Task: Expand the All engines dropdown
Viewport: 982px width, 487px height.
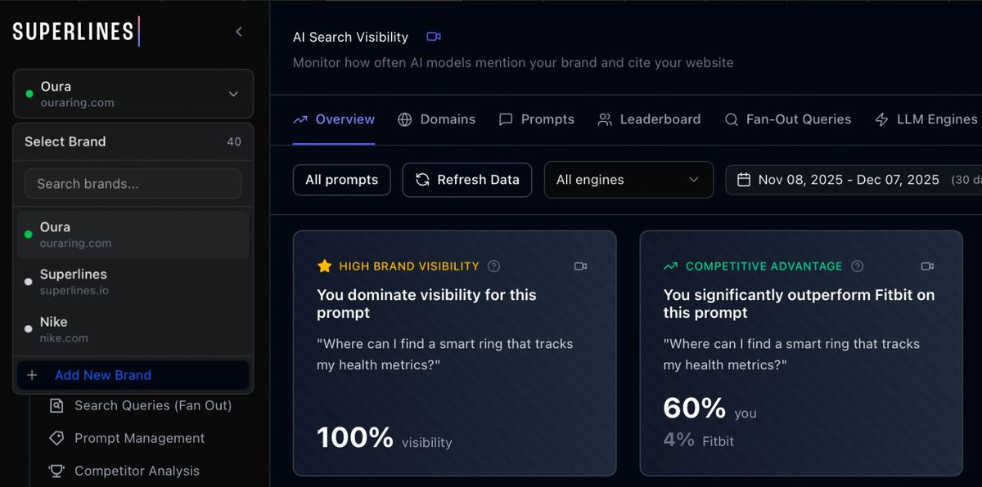Action: coord(628,180)
